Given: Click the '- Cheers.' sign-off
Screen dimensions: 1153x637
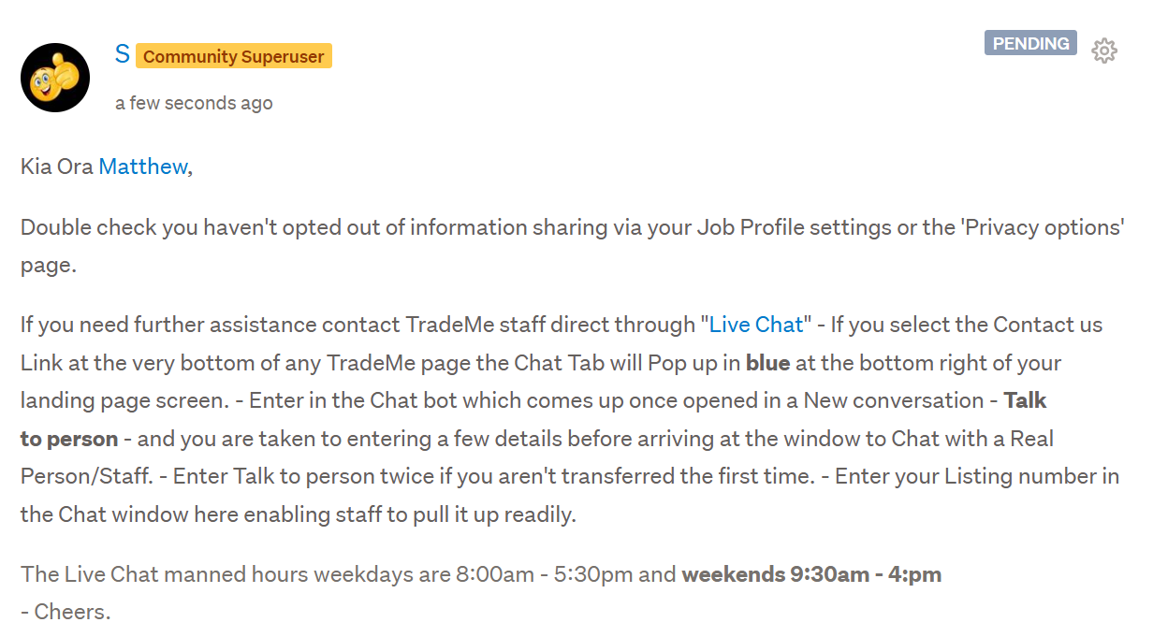Looking at the screenshot, I should coord(66,613).
